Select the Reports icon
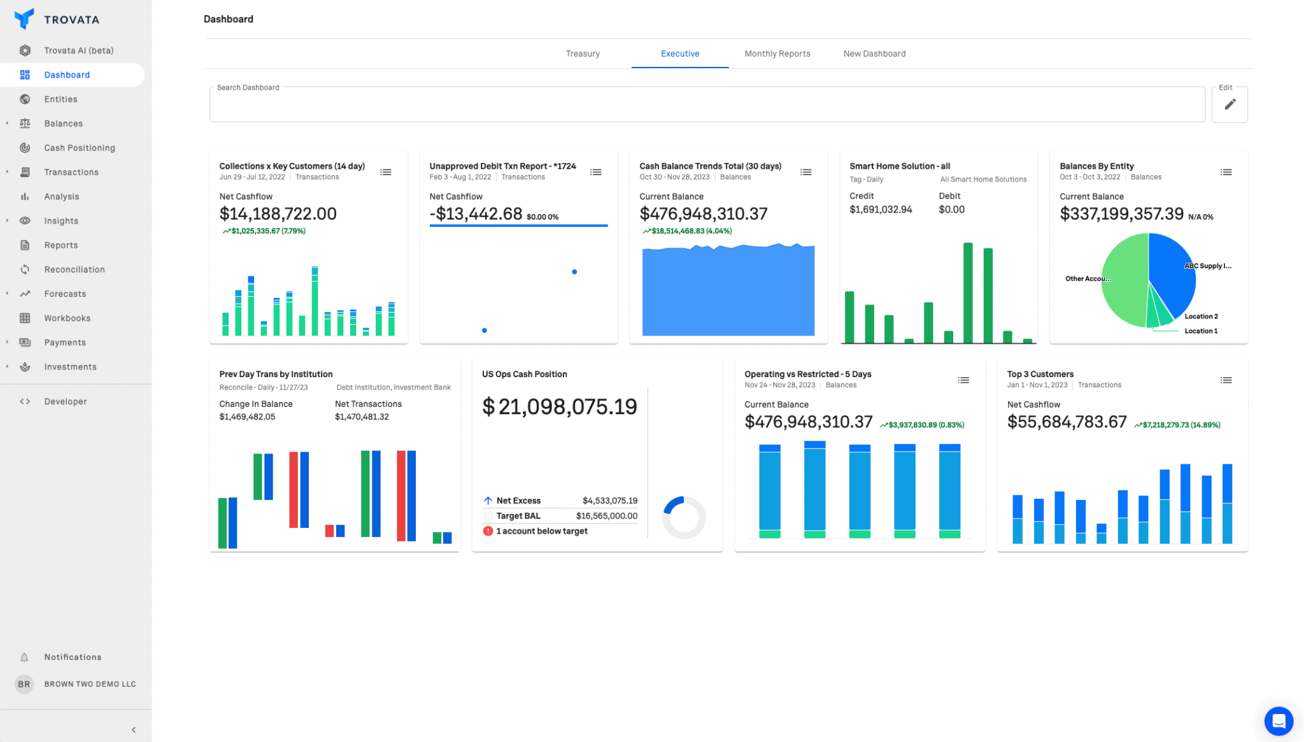This screenshot has width=1304, height=742. pyautogui.click(x=24, y=245)
